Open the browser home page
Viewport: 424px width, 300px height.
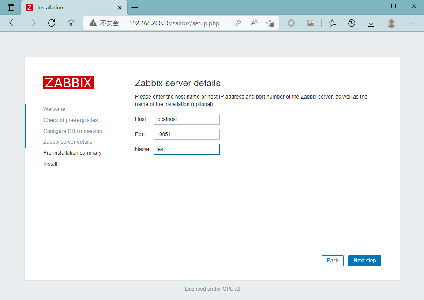click(71, 23)
